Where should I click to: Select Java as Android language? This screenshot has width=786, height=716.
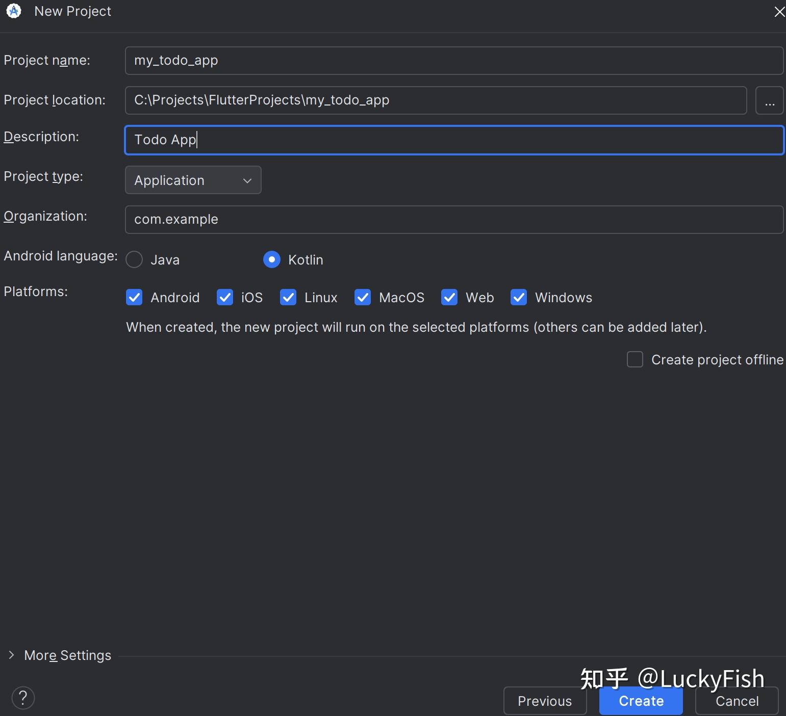pos(134,259)
